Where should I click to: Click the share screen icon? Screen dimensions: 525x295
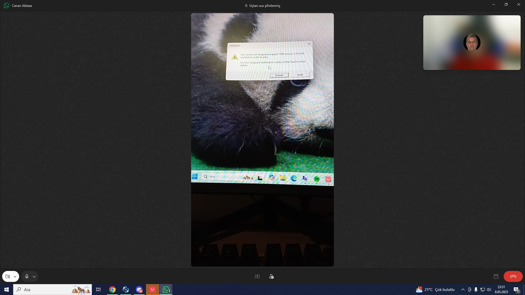[257, 276]
